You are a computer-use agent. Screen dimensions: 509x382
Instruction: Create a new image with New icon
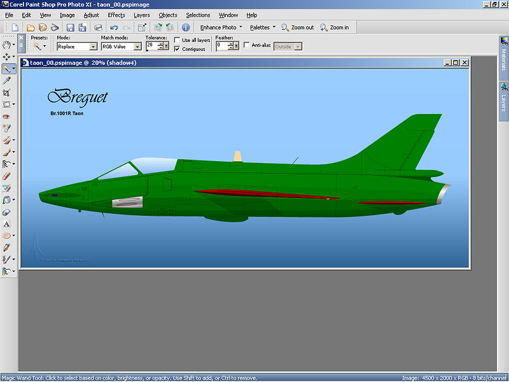pos(15,27)
